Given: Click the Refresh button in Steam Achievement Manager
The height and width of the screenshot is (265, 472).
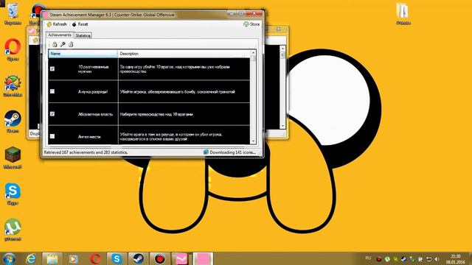Looking at the screenshot, I should (57, 24).
